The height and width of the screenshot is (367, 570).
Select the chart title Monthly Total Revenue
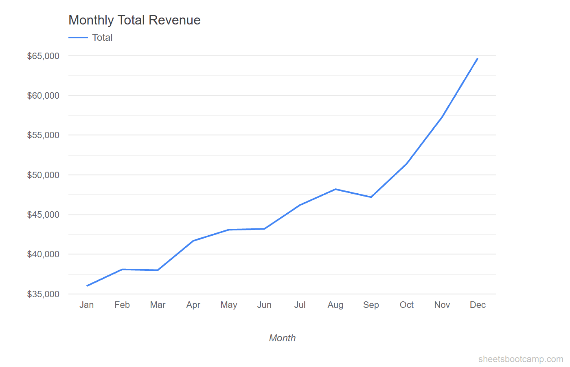point(134,20)
